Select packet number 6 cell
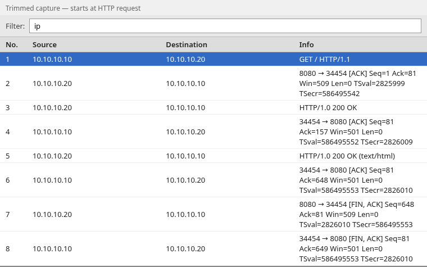This screenshot has width=427, height=267. coord(8,180)
